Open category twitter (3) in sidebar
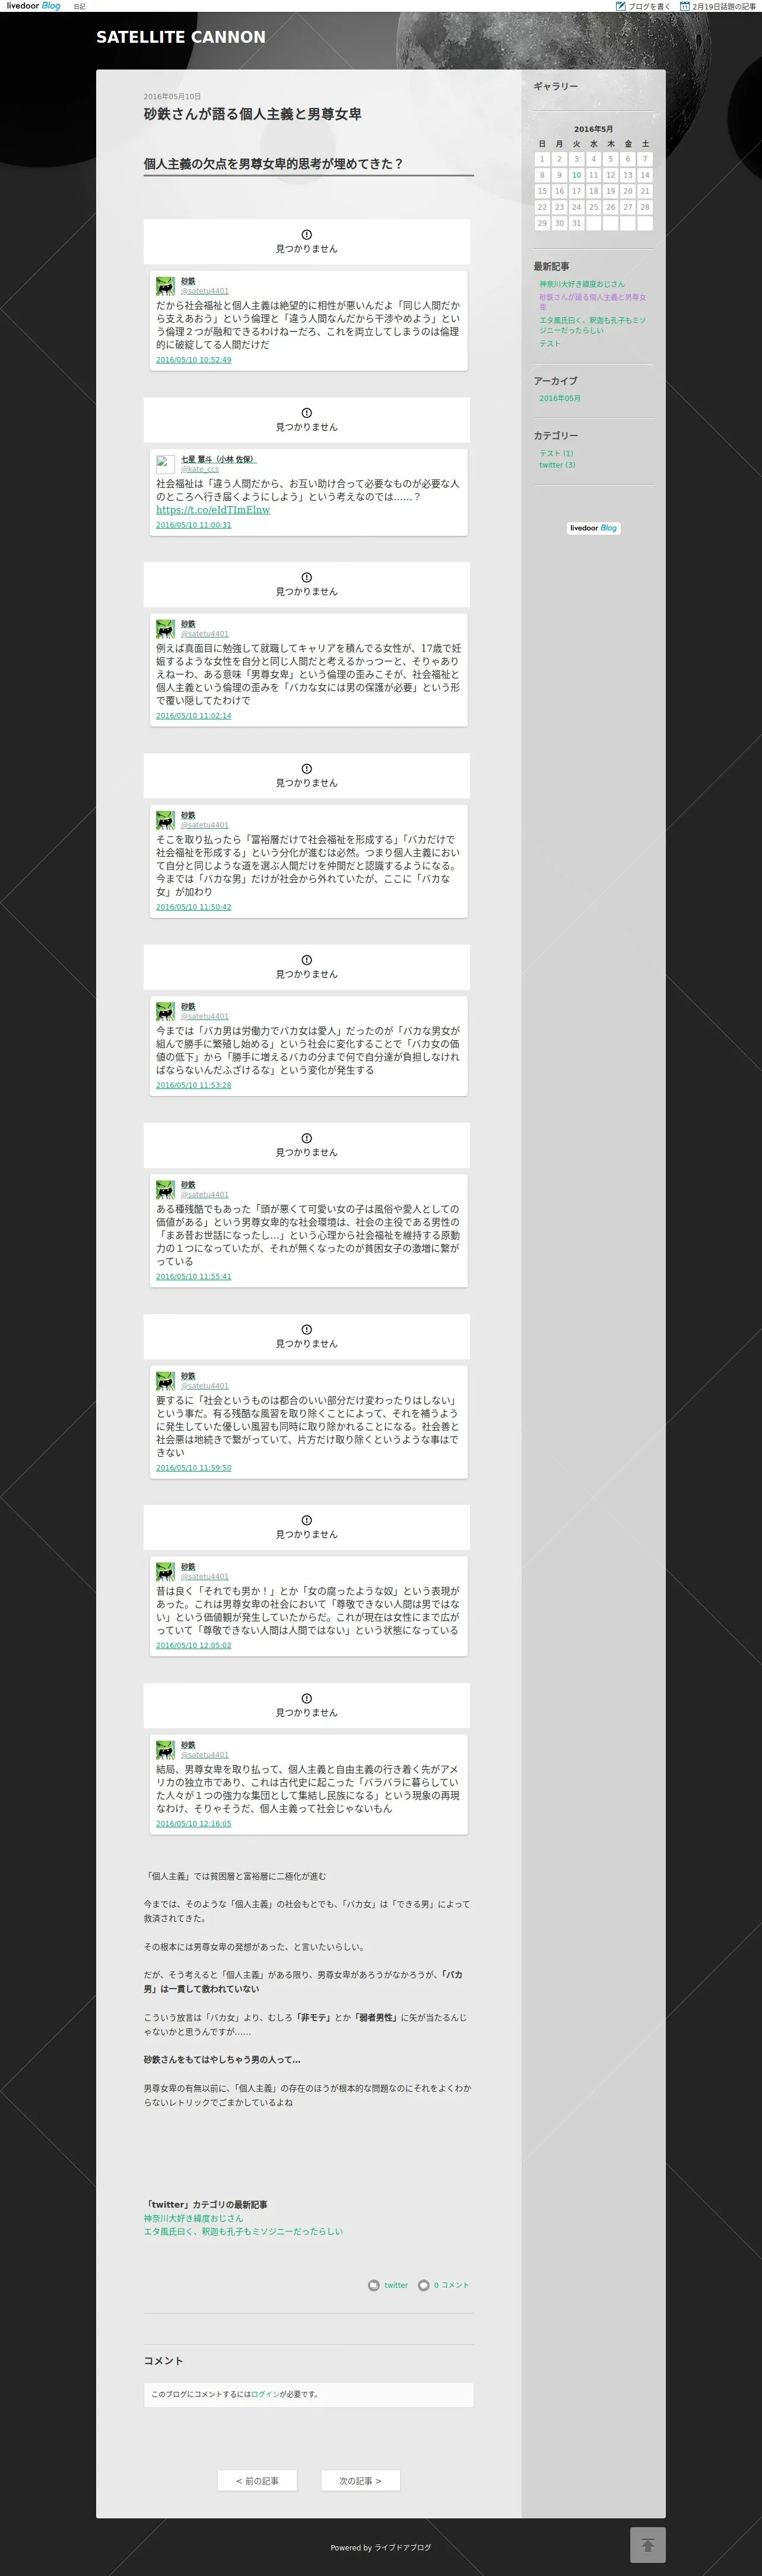 [x=557, y=465]
